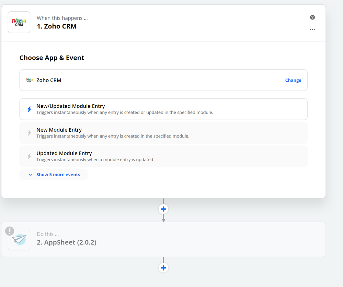Image resolution: width=343 pixels, height=287 pixels.
Task: Click the warning exclamation badge on AppSheet step
Action: pos(10,231)
